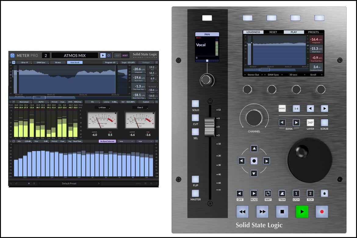This screenshot has height=238, width=357.
Task: Click the play button in Meter Pro header
Action: click(103, 55)
